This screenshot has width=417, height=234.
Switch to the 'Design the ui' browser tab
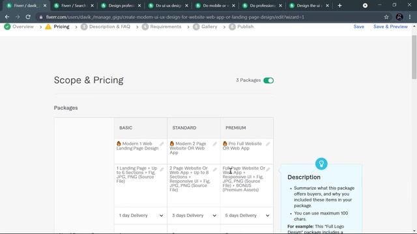[x=309, y=6]
